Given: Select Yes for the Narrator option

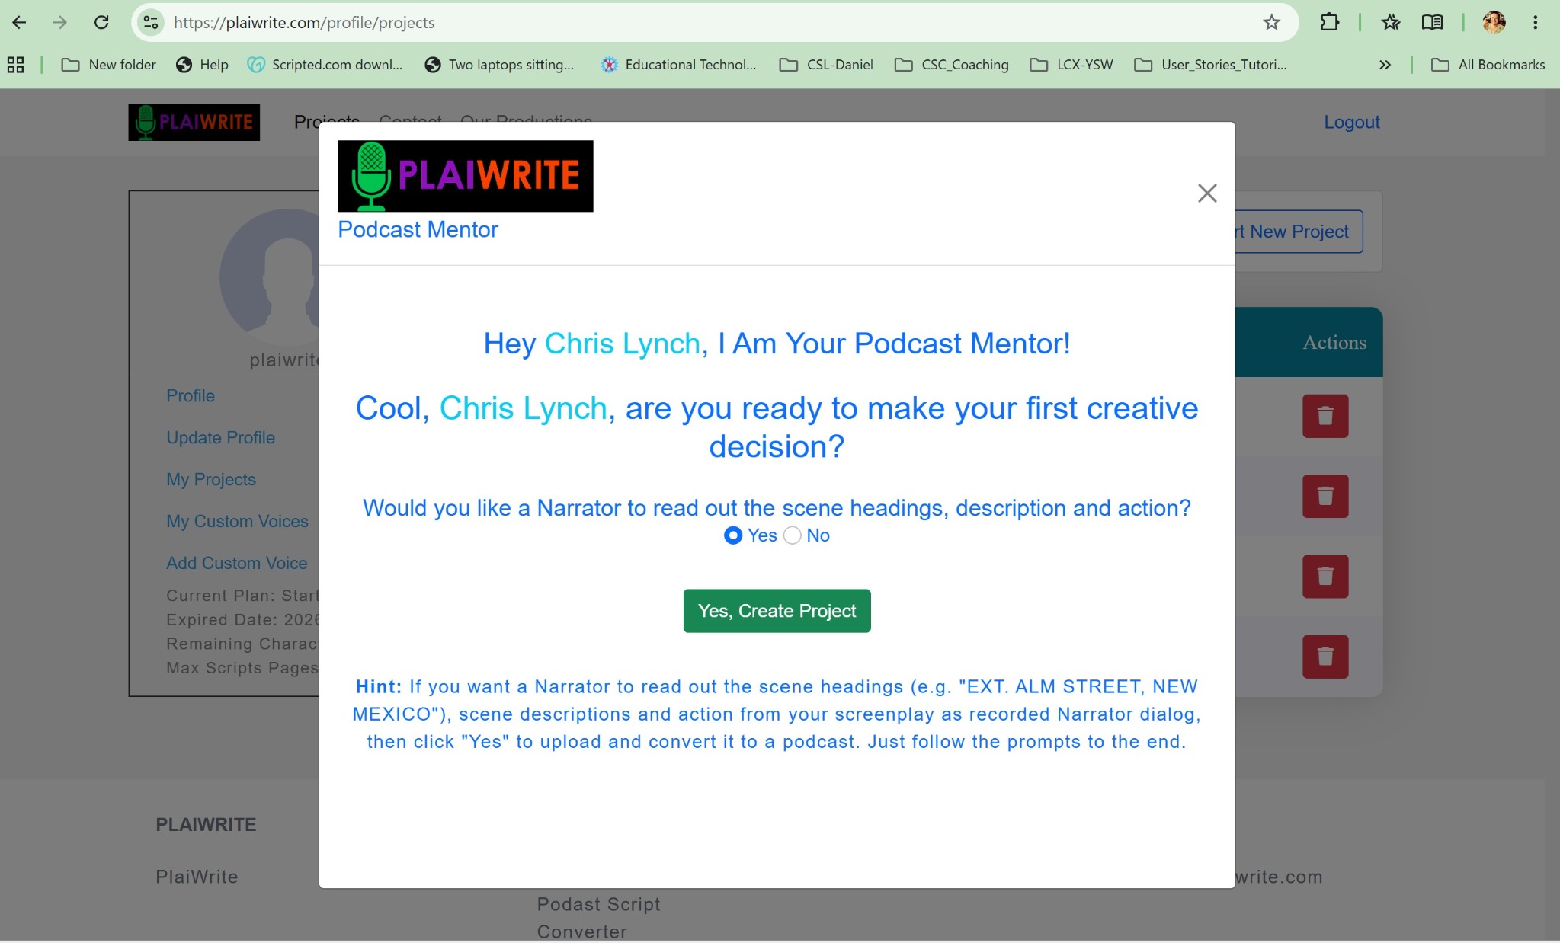Looking at the screenshot, I should [732, 535].
